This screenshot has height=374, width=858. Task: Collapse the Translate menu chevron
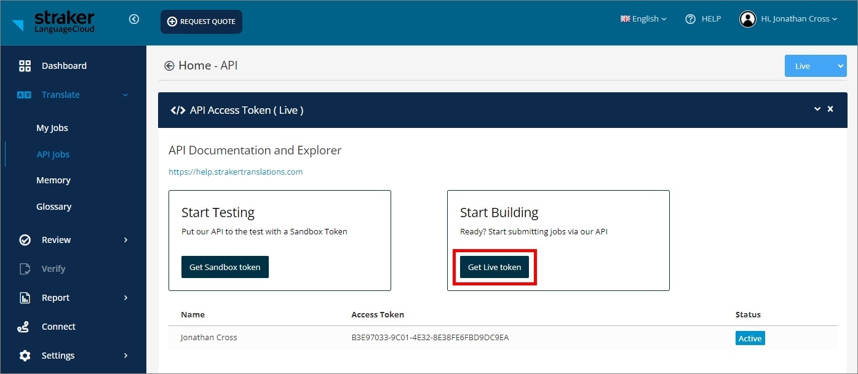tap(125, 95)
